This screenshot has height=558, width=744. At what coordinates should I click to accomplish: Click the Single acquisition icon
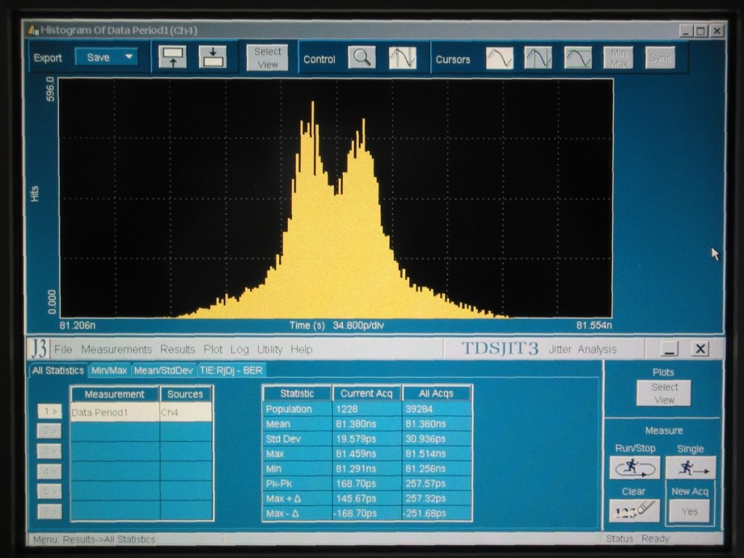pyautogui.click(x=690, y=469)
